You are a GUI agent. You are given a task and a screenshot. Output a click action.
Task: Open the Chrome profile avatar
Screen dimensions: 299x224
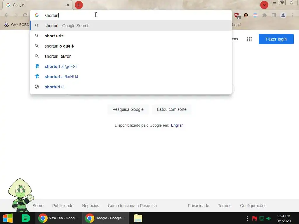pyautogui.click(x=283, y=15)
